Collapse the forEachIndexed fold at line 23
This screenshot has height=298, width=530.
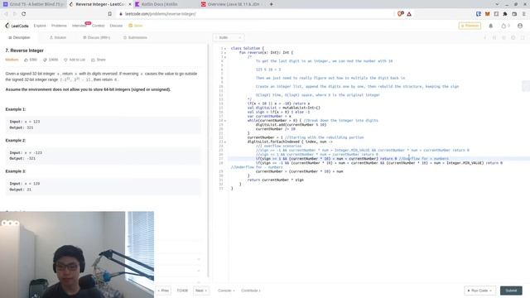(x=225, y=142)
